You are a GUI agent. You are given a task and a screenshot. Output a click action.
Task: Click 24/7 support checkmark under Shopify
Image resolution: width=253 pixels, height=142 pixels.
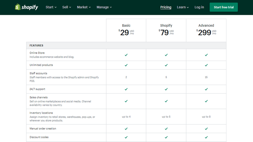(x=166, y=89)
